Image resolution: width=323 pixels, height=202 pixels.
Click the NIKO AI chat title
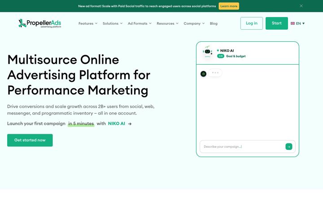[227, 50]
